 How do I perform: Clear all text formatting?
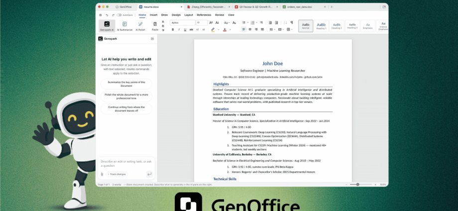tap(234, 22)
